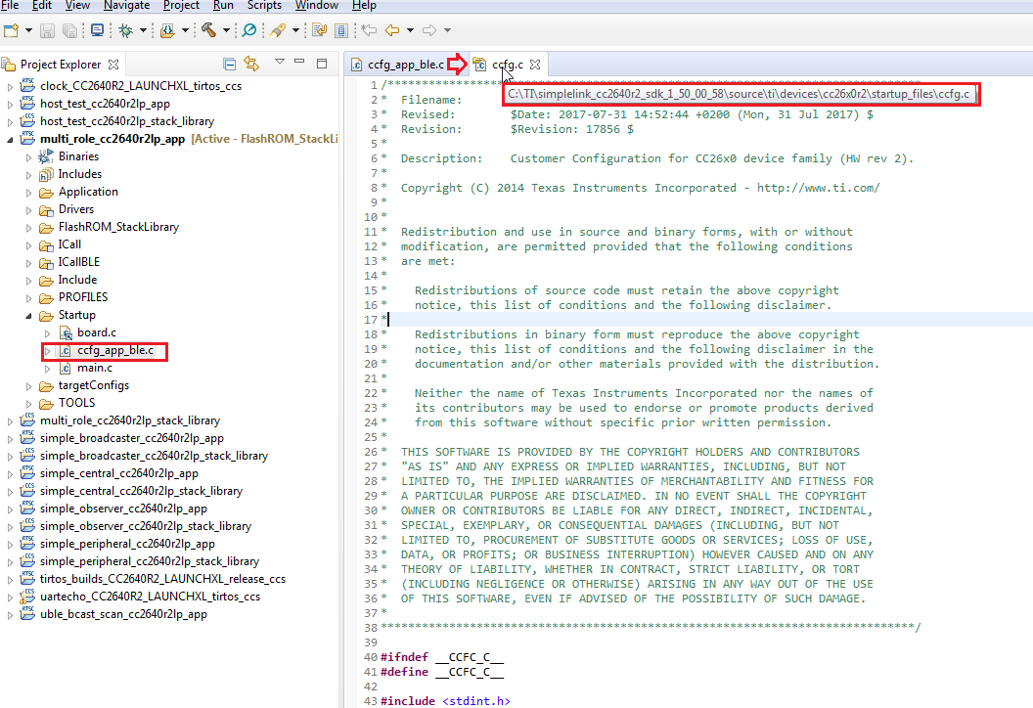Open the Edit menu
The width and height of the screenshot is (1033, 708).
pyautogui.click(x=41, y=5)
